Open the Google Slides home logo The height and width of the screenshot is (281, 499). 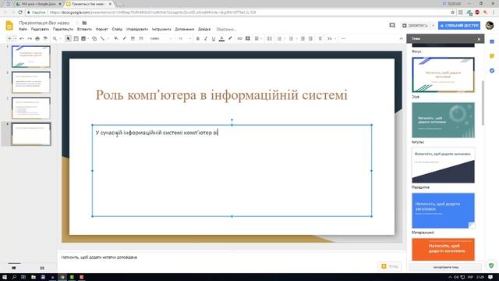click(9, 26)
